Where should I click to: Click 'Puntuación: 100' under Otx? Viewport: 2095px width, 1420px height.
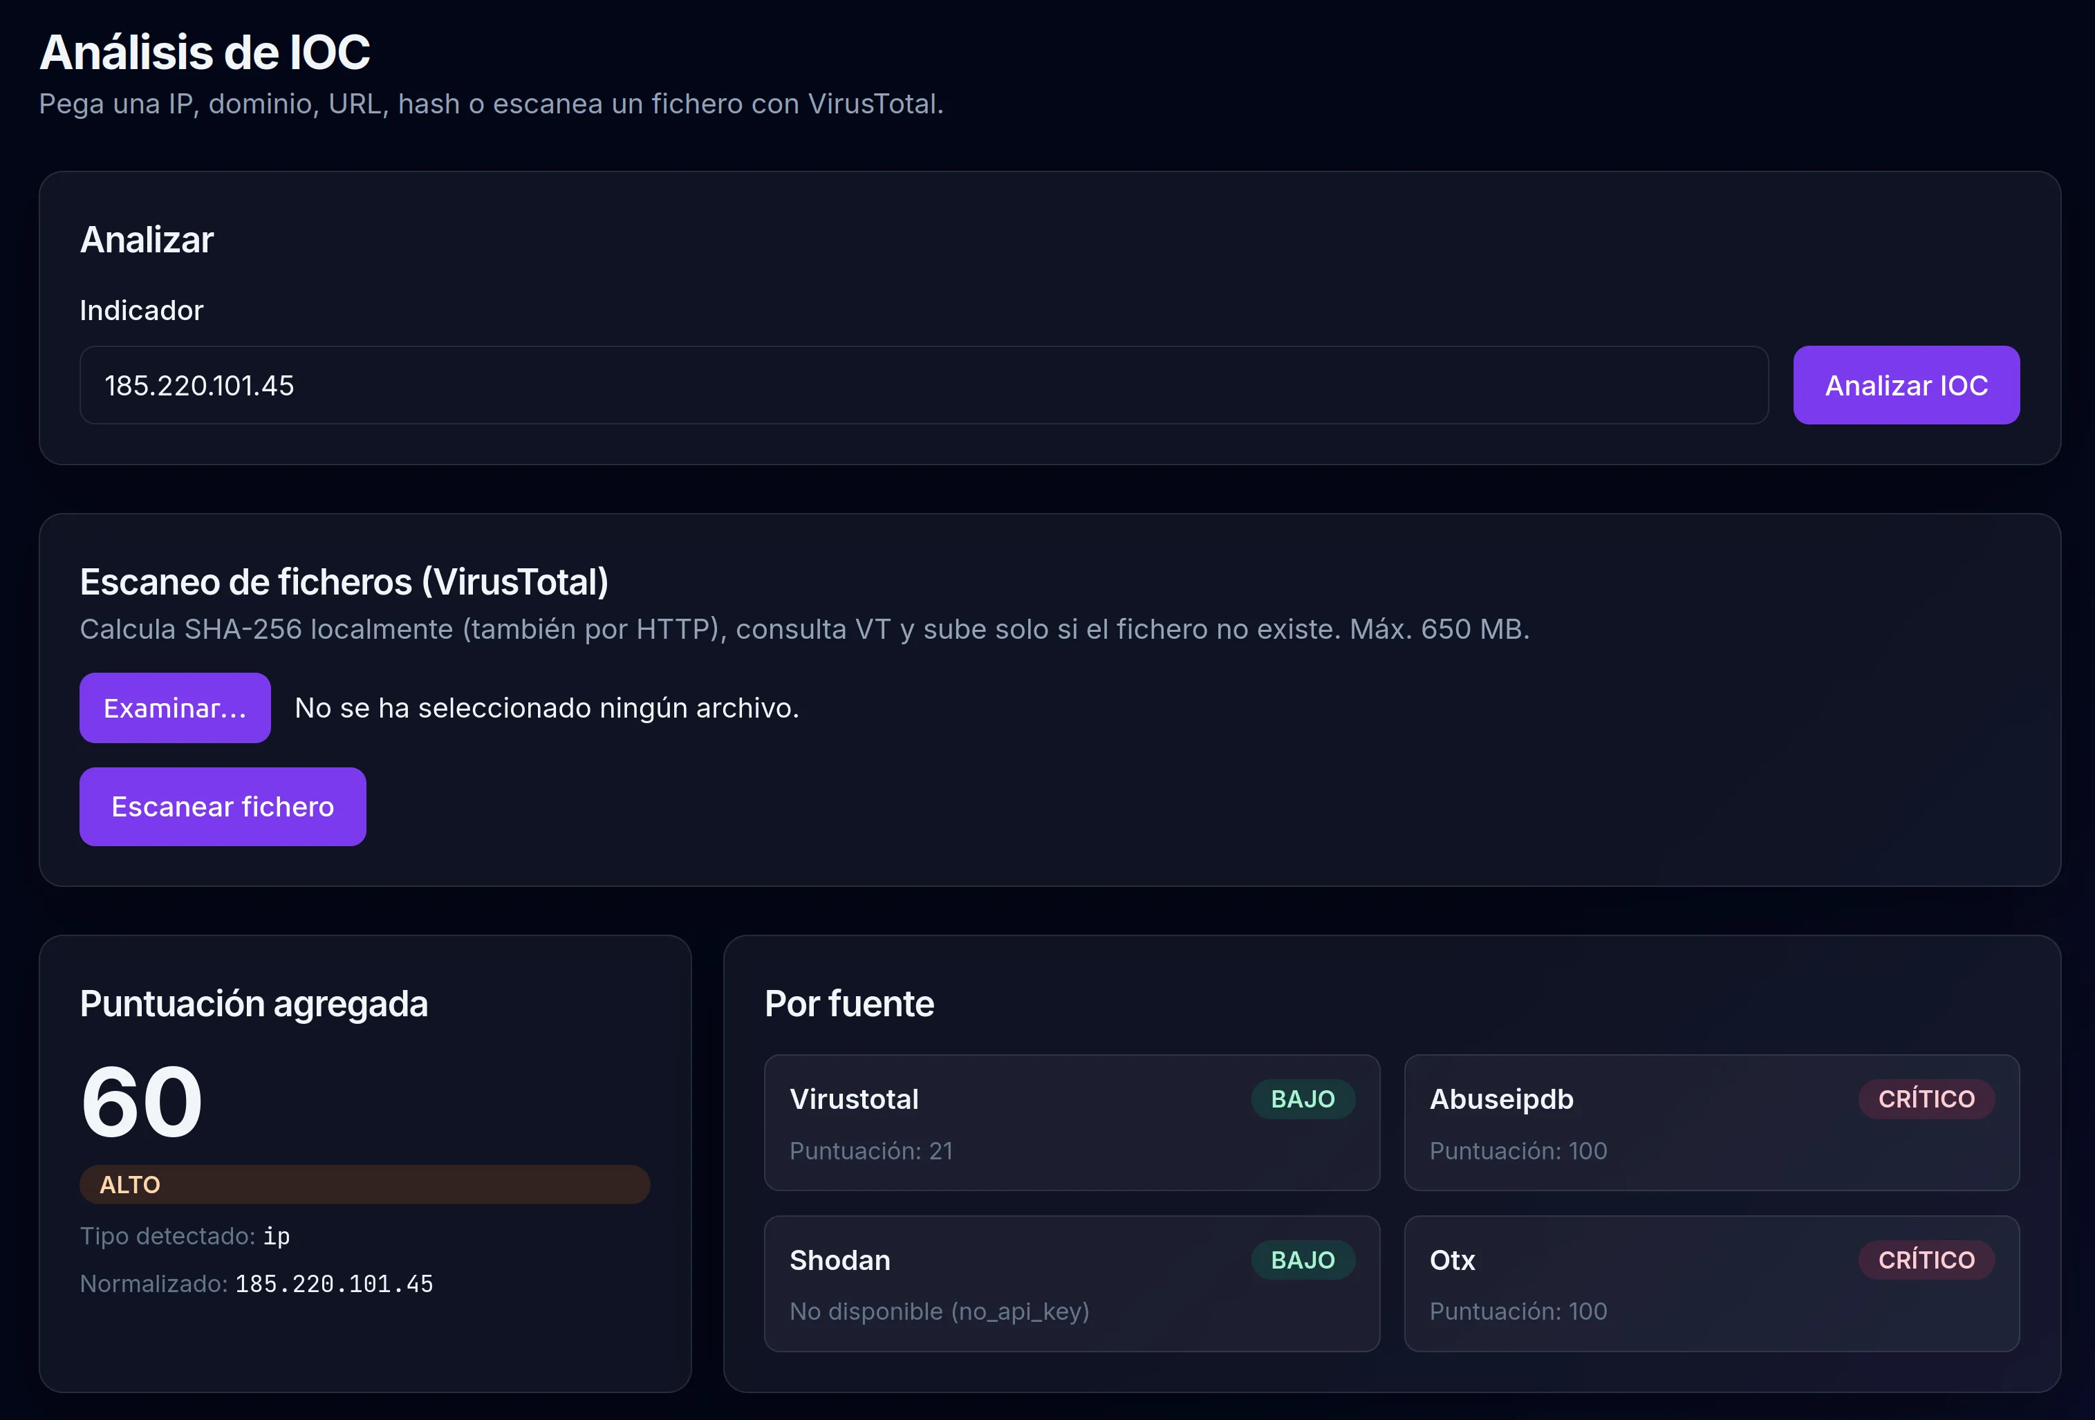[x=1518, y=1311]
